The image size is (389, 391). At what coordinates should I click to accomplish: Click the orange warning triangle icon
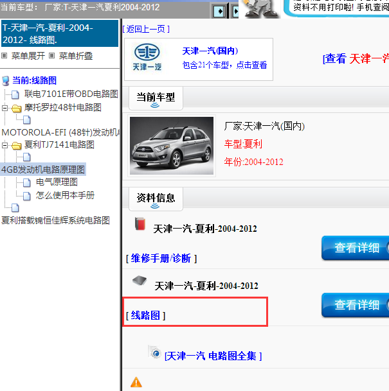click(136, 382)
